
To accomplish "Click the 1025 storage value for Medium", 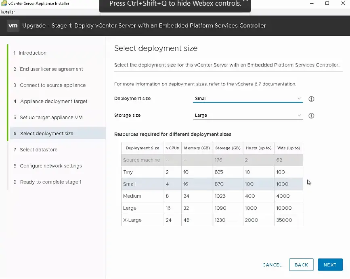I will pos(220,196).
